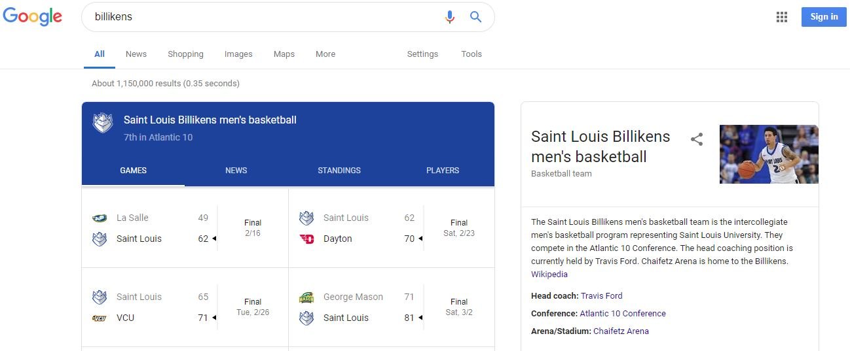Open the Saint Louis vs VCU Tue 2/26 game
The image size is (850, 351).
point(185,307)
